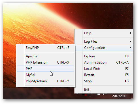
Task: Click the EasyPHP red tray icon
Action: [x=84, y=95]
